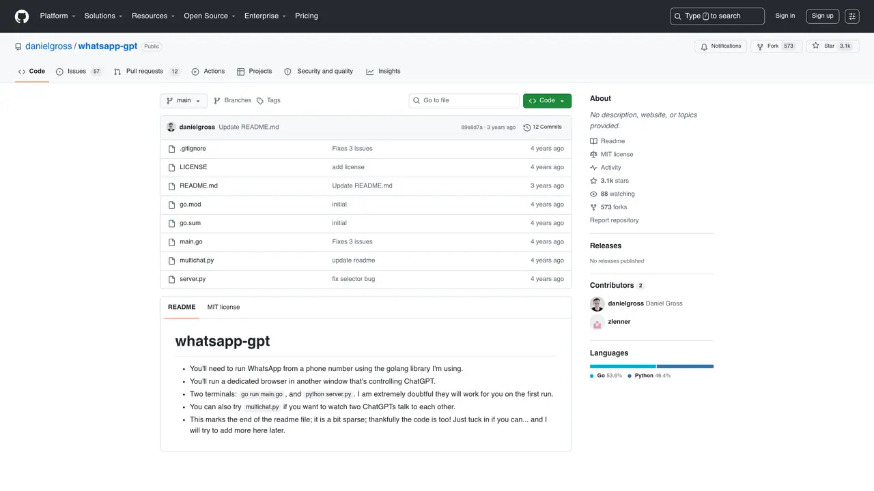Click the Notifications button
Viewport: 874px width, 491px height.
click(x=721, y=46)
